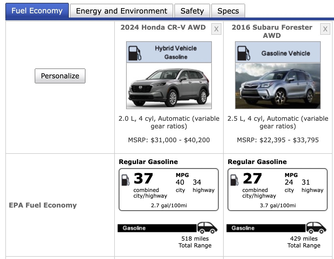View the Specs tab
Viewport: 334px width, 259px height.
(228, 11)
